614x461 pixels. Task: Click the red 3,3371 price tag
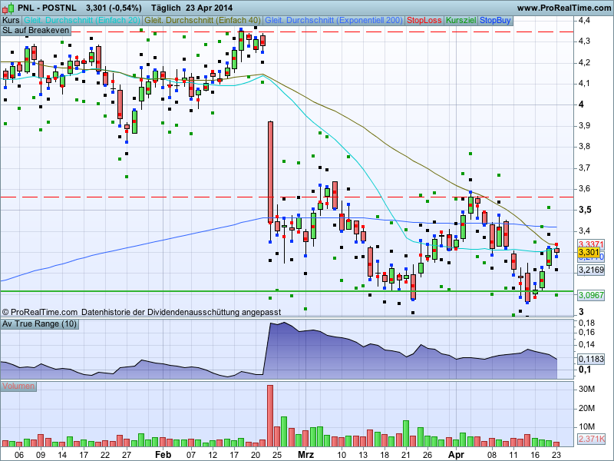(591, 244)
